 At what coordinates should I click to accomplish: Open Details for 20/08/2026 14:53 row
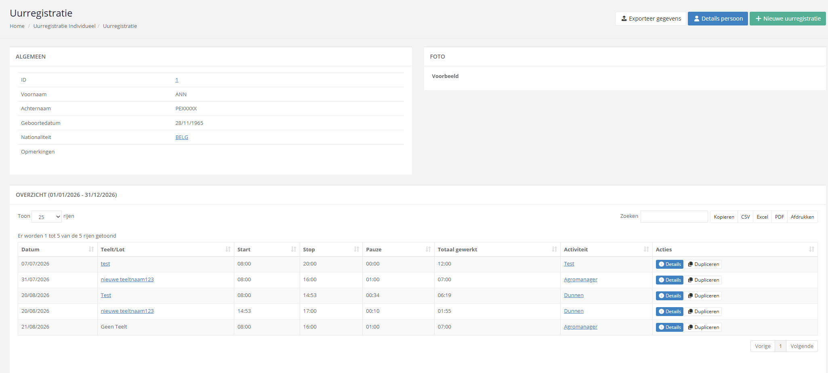669,312
